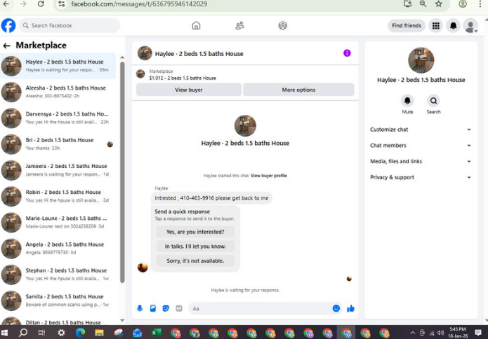Expand the Chat members section
The image size is (488, 339).
421,145
